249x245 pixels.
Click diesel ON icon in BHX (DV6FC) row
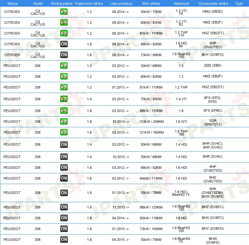pos(64,218)
